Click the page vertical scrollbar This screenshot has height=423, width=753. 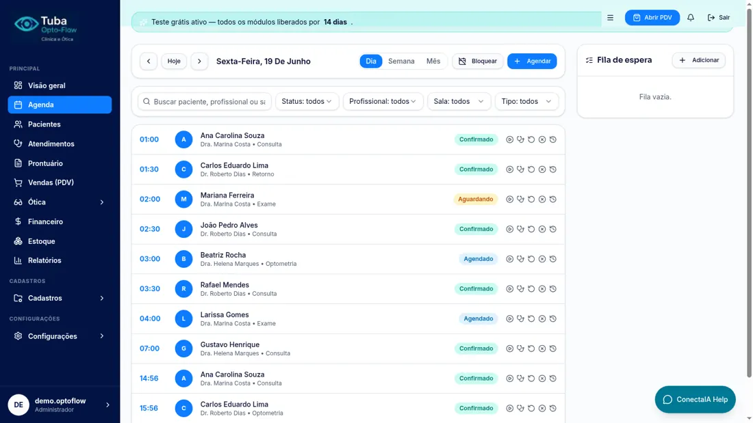[x=749, y=192]
